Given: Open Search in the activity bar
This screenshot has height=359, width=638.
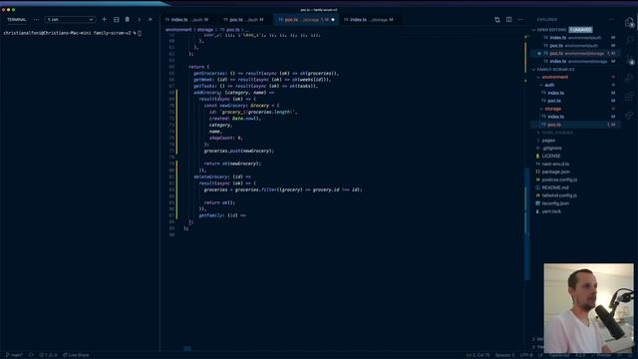Looking at the screenshot, I should [x=630, y=40].
